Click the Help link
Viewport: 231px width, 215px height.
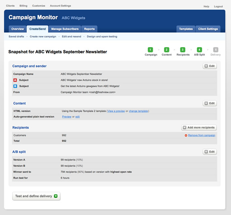coord(207,6)
